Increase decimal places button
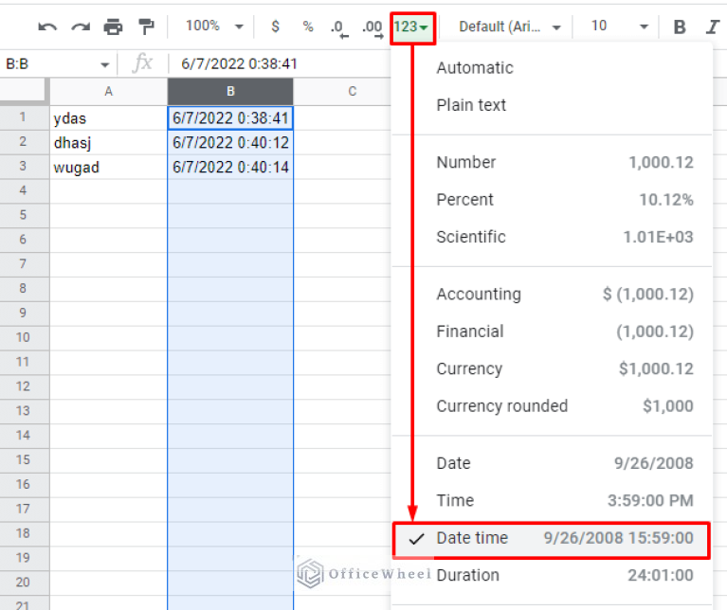727x610 pixels. (372, 27)
